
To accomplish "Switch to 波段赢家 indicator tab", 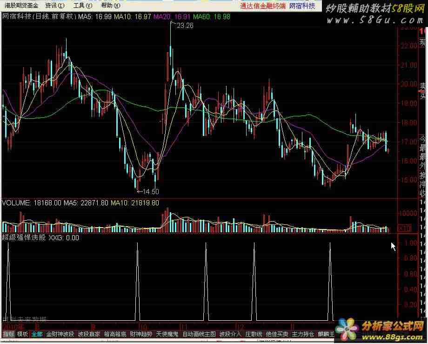I will coord(89,334).
